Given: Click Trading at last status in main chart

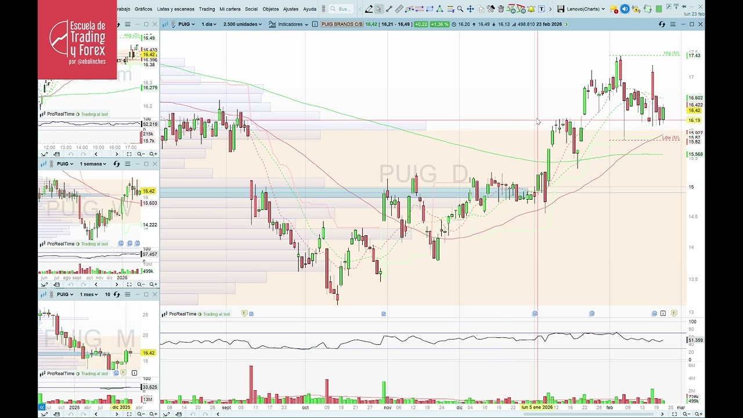Looking at the screenshot, I should click(x=216, y=314).
